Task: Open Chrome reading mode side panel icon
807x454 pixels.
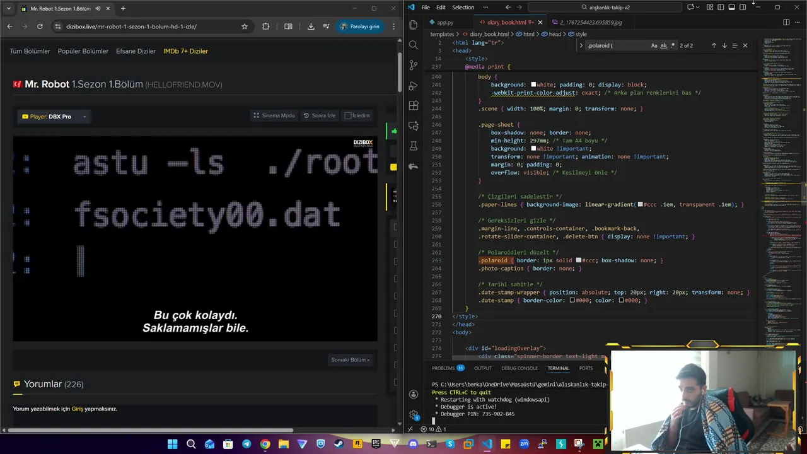Action: click(x=288, y=26)
